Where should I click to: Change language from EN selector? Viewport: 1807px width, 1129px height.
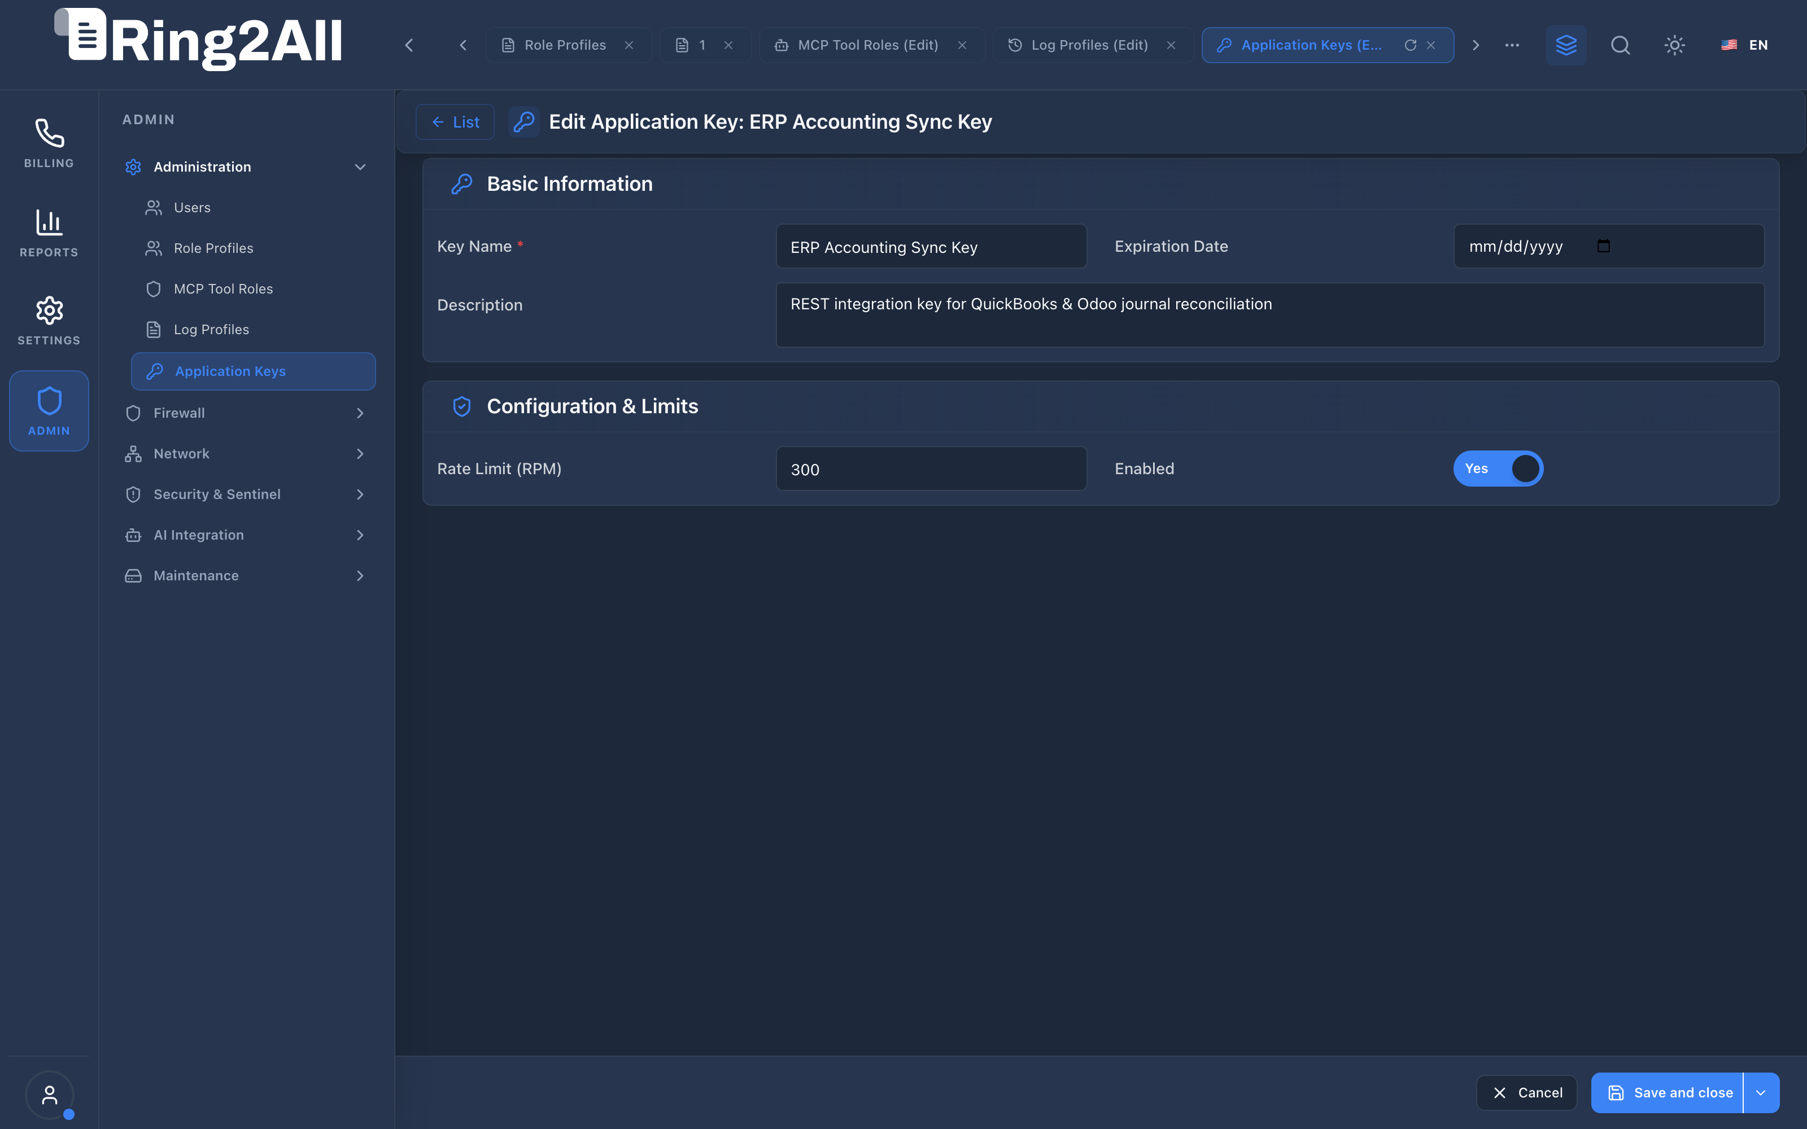pos(1745,45)
